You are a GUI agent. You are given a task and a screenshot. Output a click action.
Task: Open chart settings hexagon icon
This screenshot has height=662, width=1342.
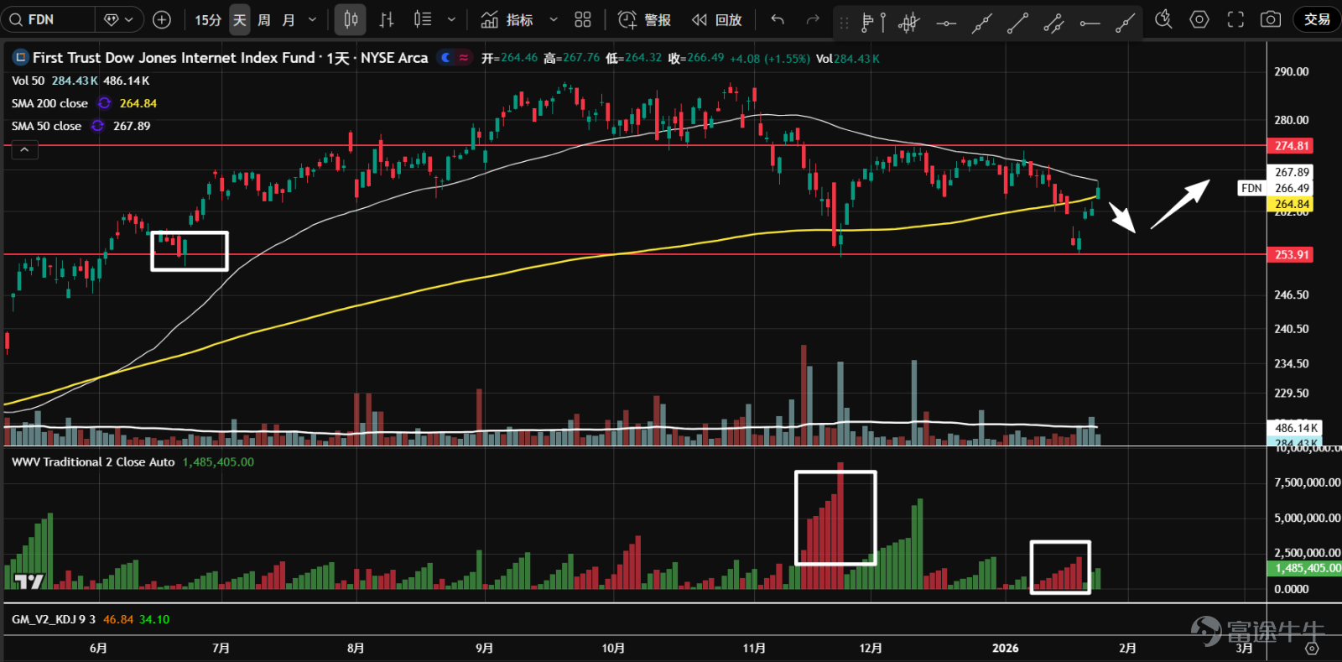pyautogui.click(x=1199, y=19)
